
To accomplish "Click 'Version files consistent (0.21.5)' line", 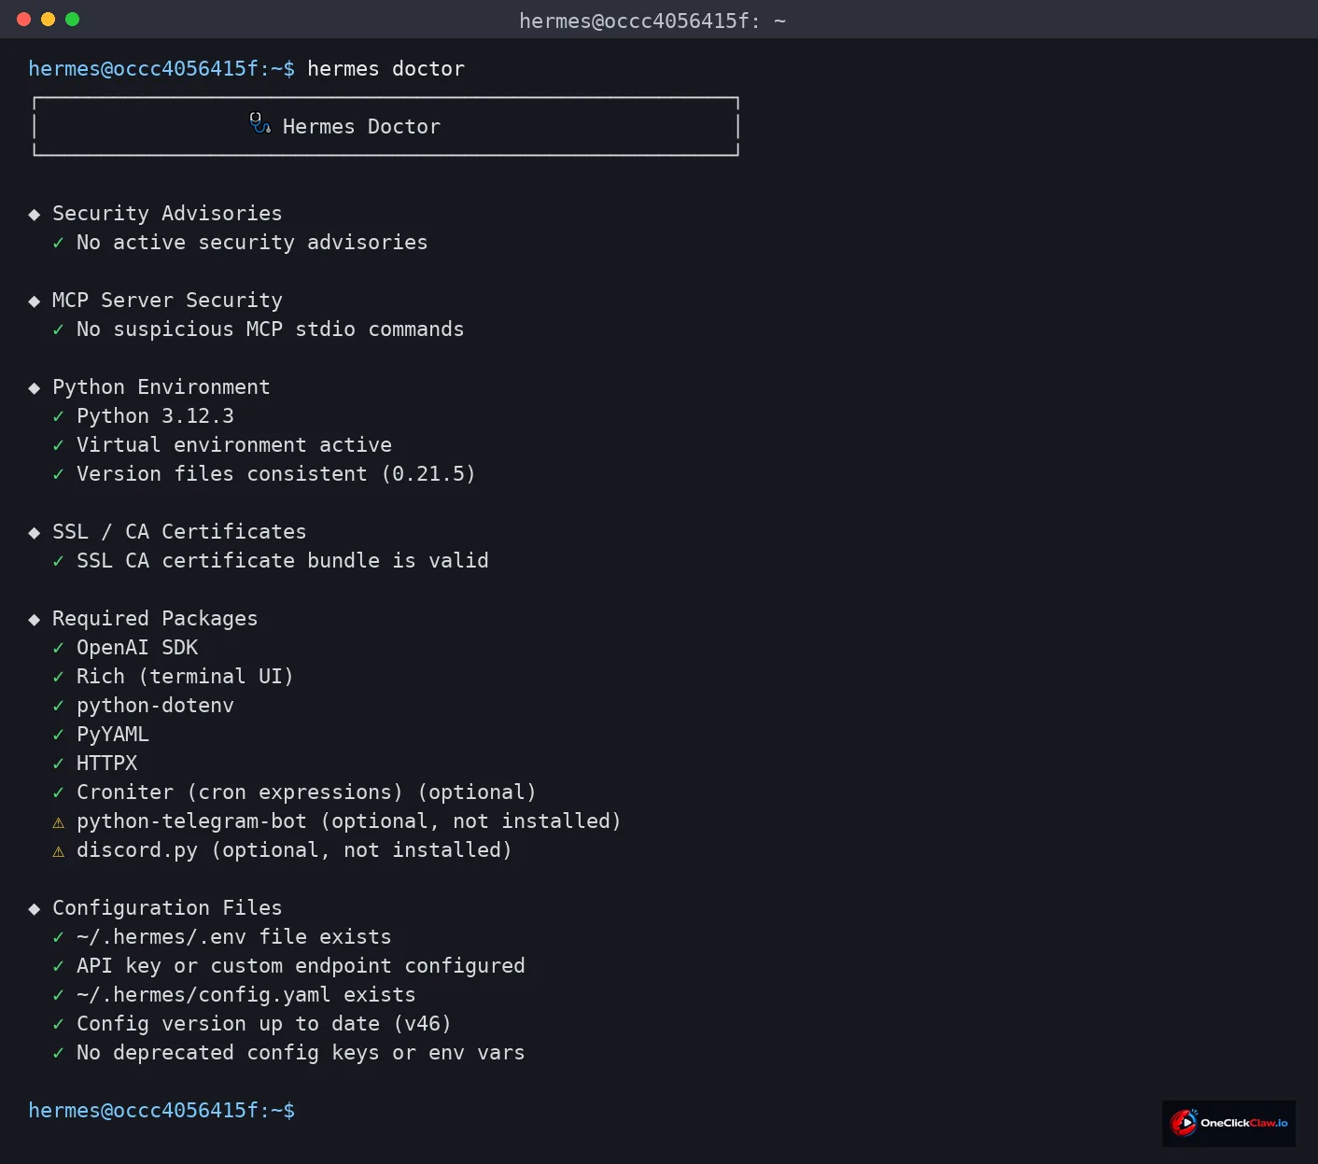I will click(276, 474).
